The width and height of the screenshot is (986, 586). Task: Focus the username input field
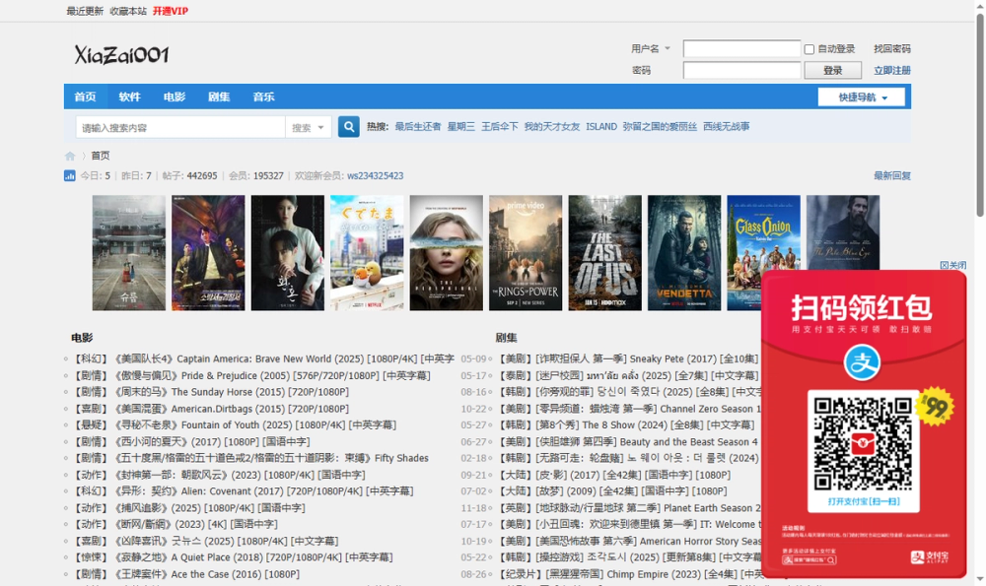741,48
